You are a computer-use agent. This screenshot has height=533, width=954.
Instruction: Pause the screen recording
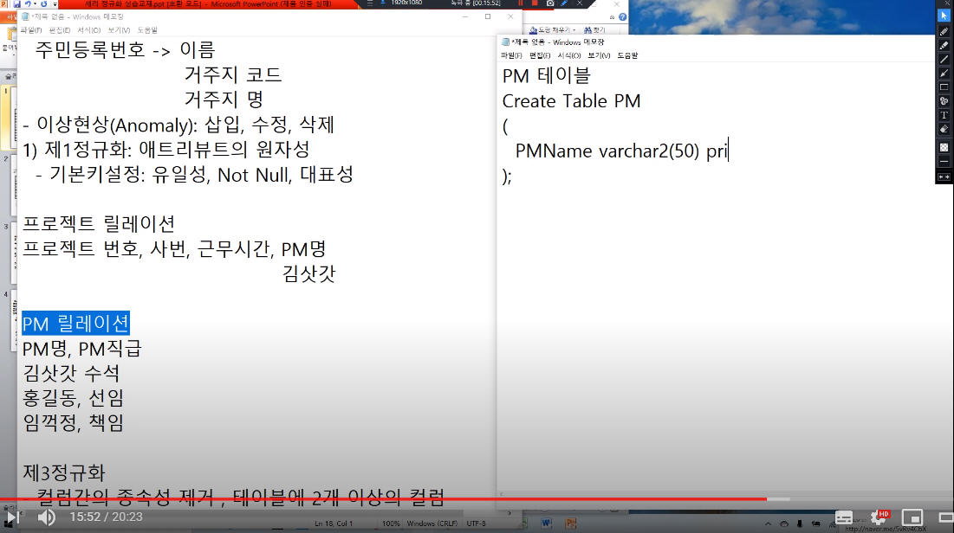(x=520, y=3)
